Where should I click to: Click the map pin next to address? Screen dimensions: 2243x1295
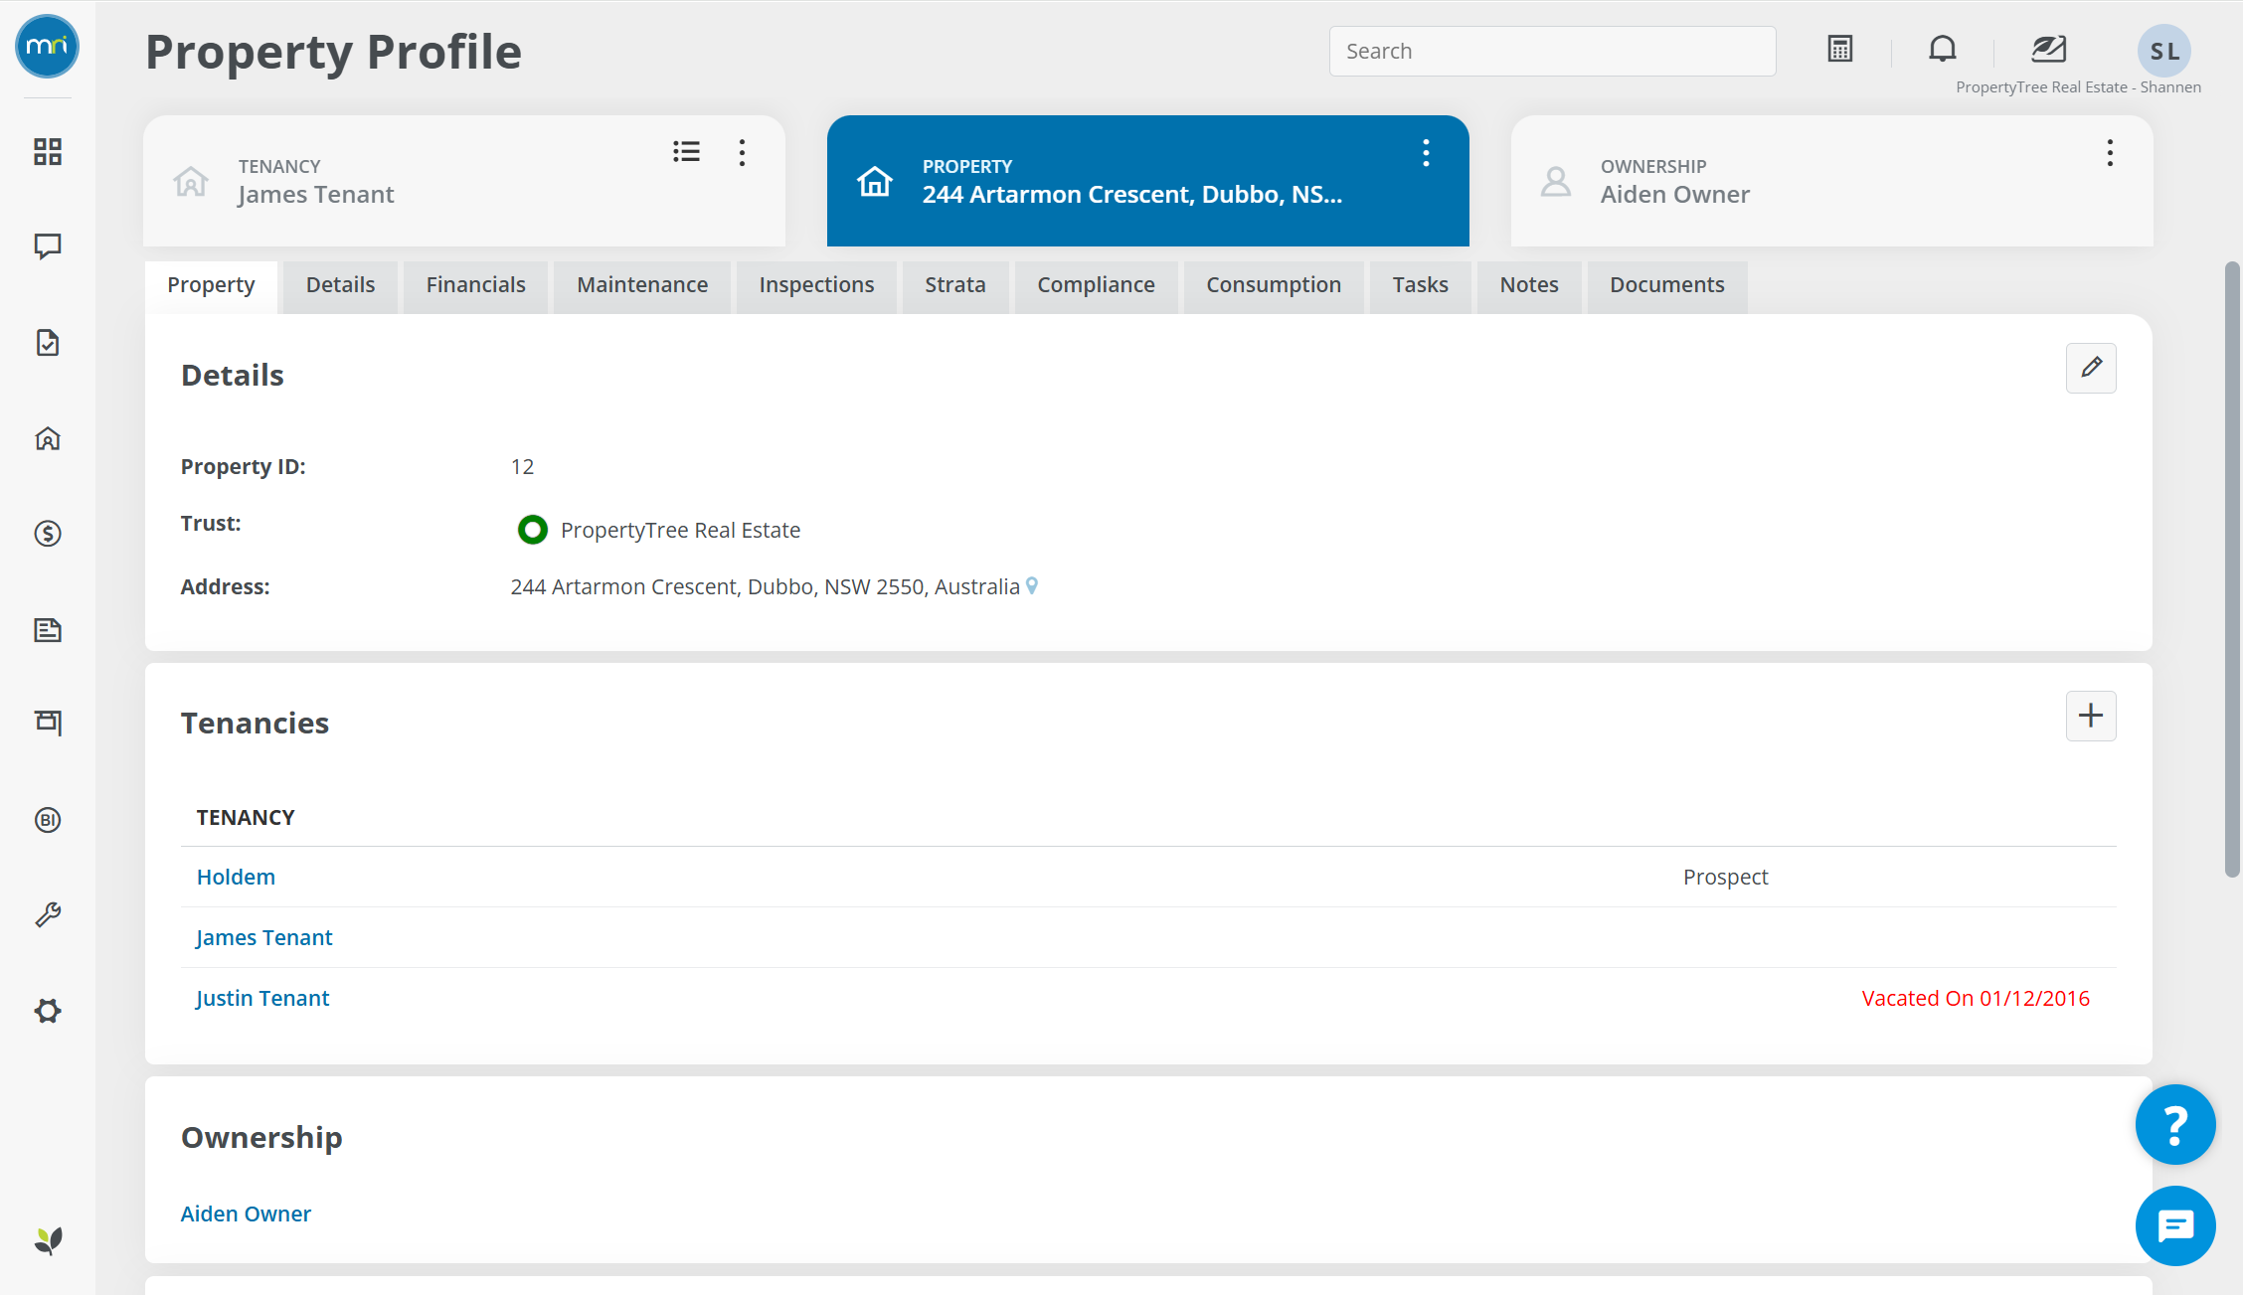click(x=1032, y=586)
